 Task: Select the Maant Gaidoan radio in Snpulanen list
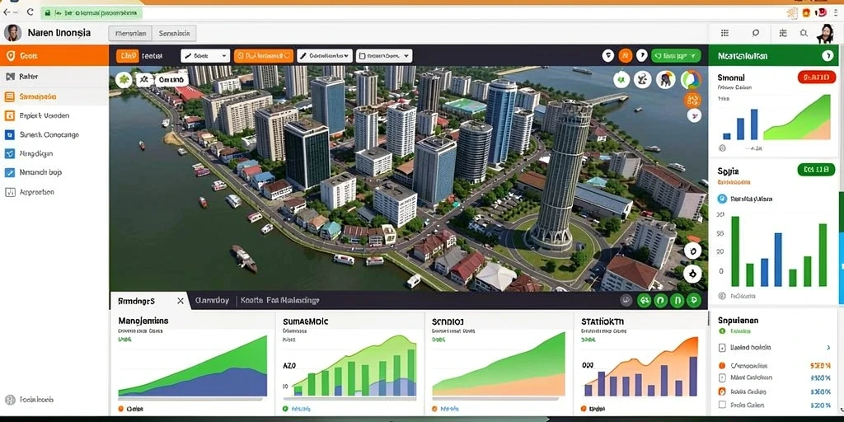722,377
